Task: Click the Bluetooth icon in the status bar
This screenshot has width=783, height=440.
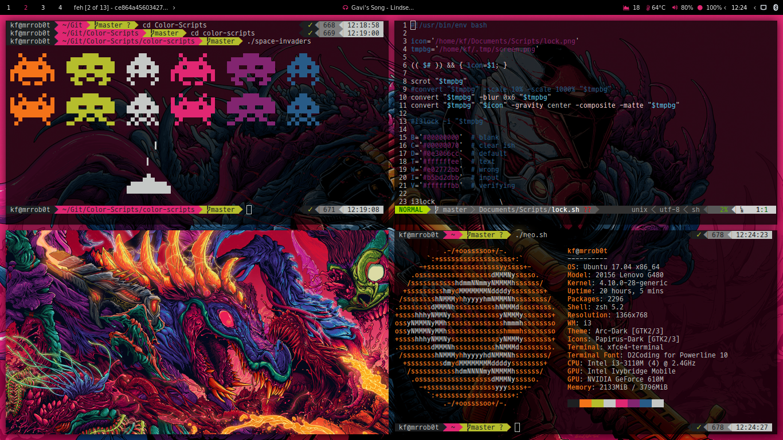Action: click(x=776, y=7)
